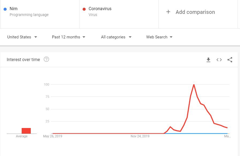Open the Web Search type dropdown
This screenshot has width=240, height=156.
159,37
